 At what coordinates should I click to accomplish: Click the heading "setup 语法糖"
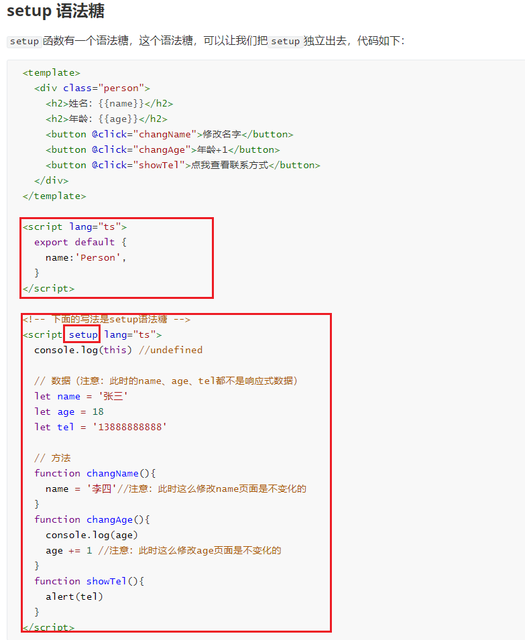(x=56, y=11)
